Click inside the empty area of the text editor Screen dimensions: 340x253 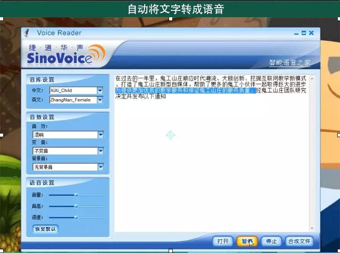pos(211,165)
